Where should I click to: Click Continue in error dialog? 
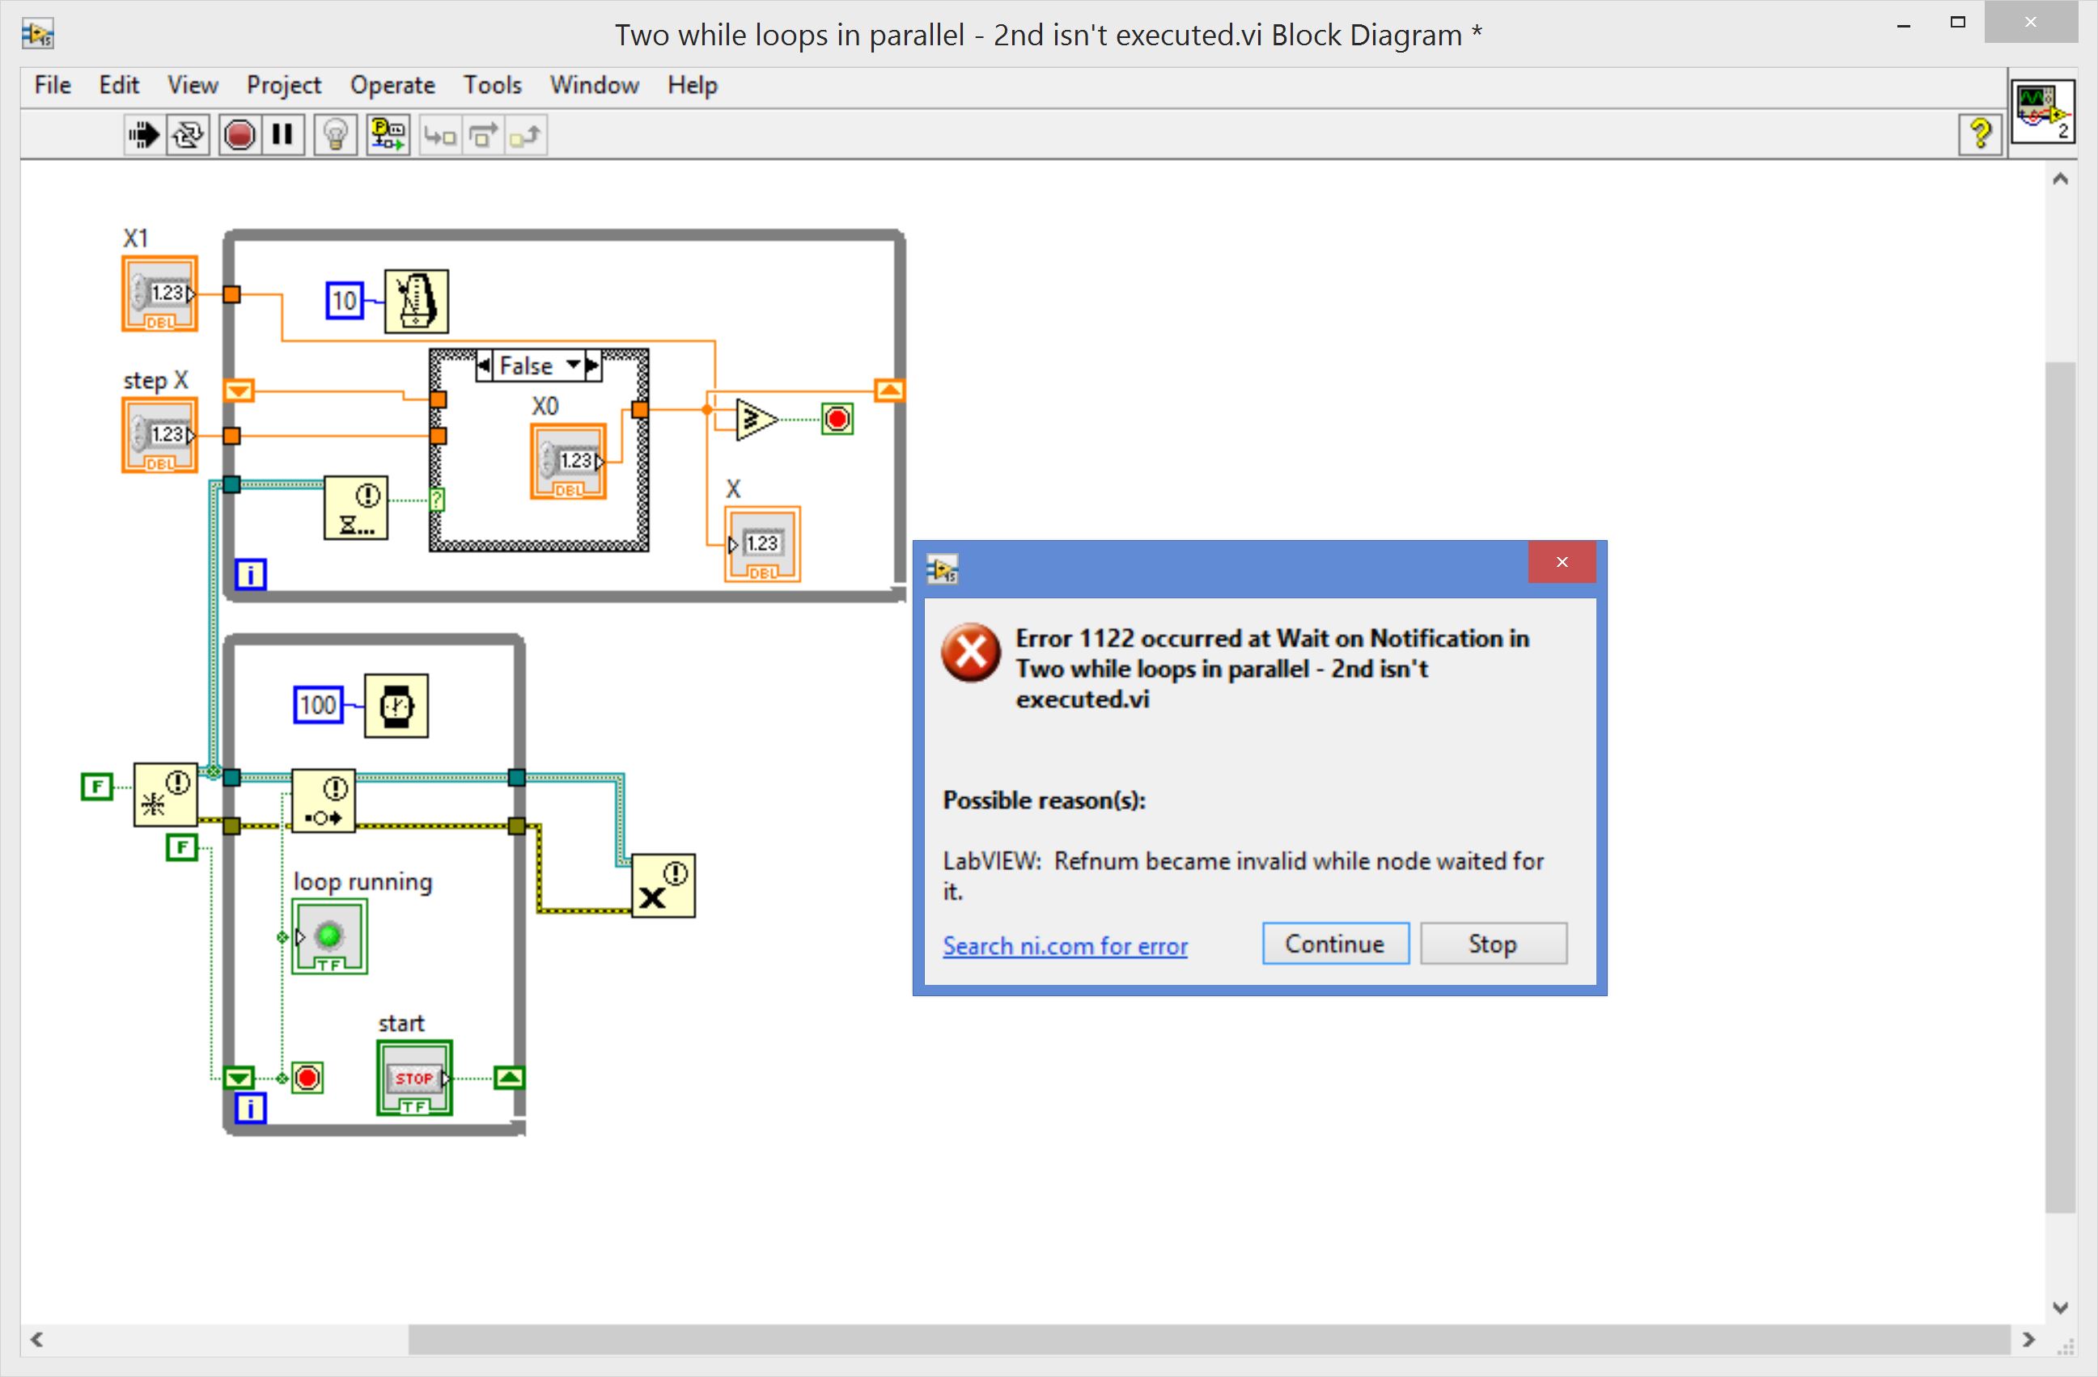pos(1334,944)
